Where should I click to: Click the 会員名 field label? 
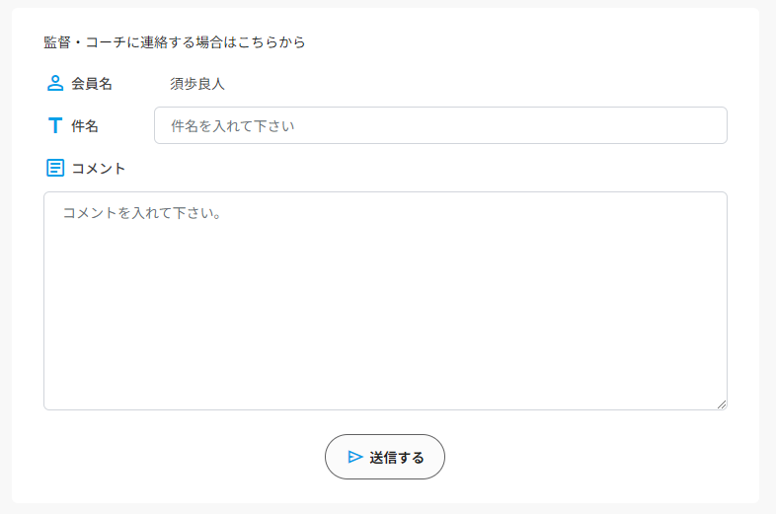92,84
